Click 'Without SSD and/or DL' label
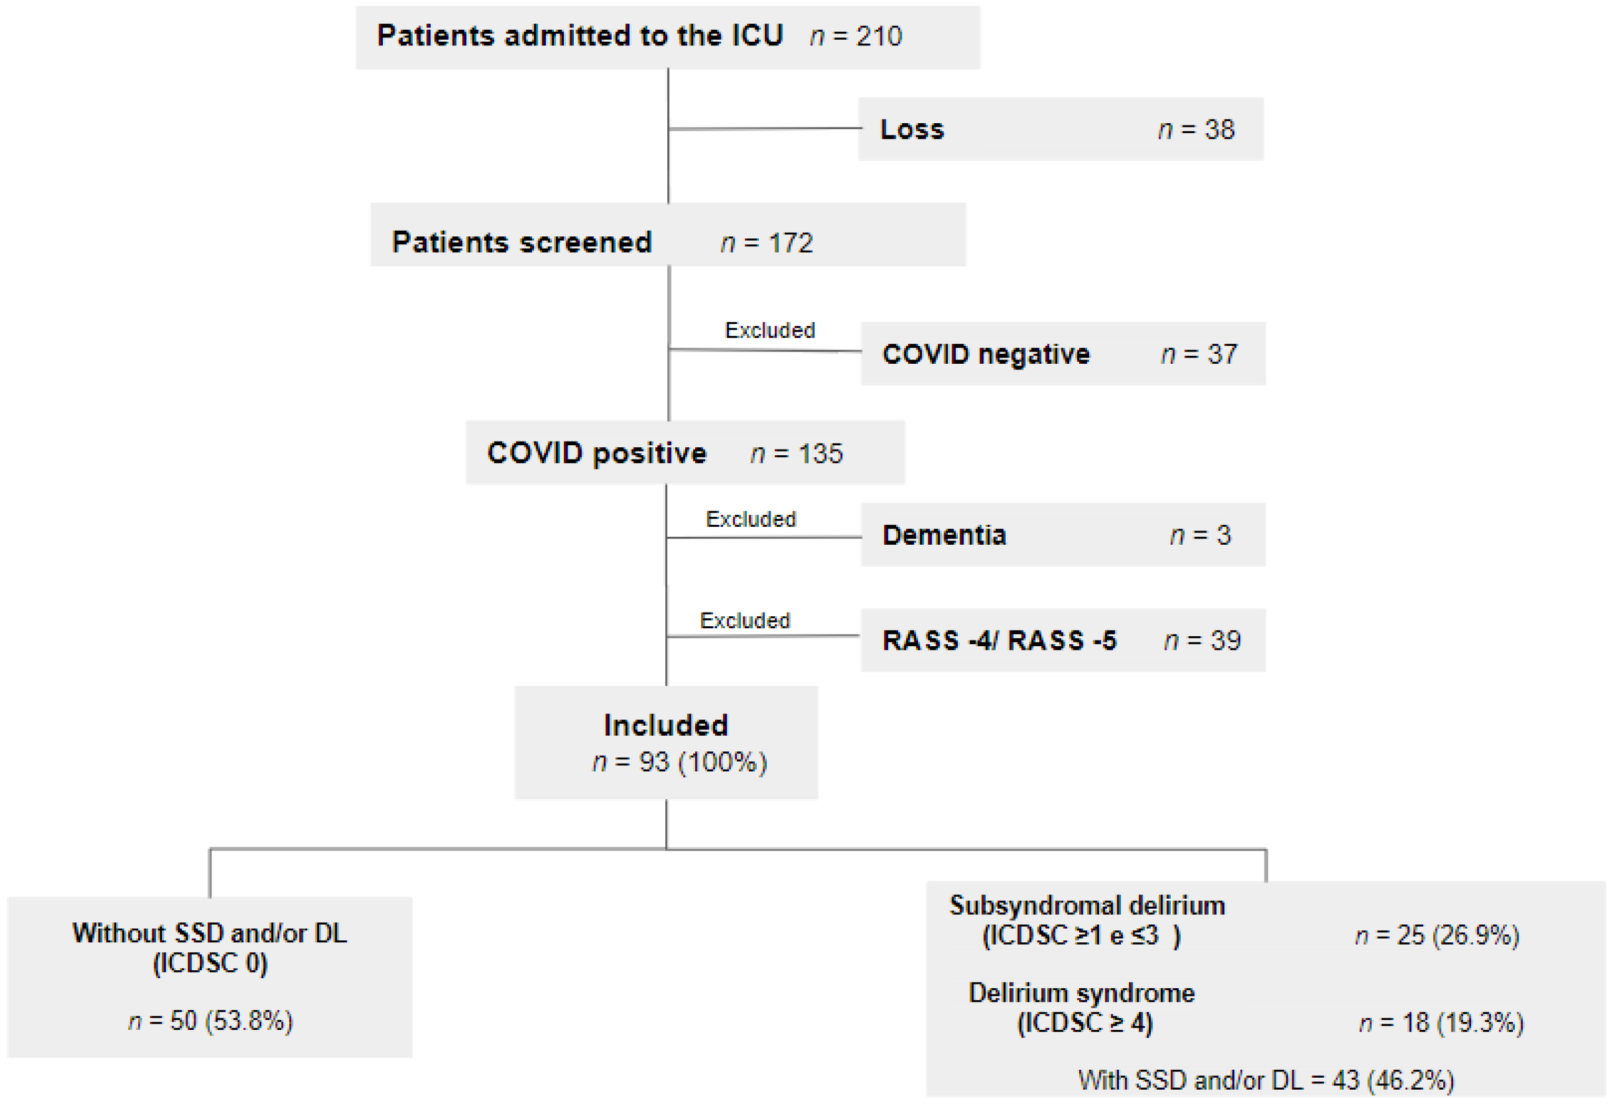 [x=210, y=933]
